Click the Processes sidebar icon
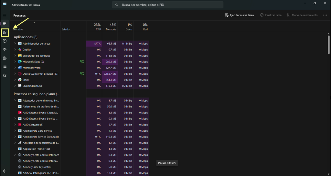 5,24
